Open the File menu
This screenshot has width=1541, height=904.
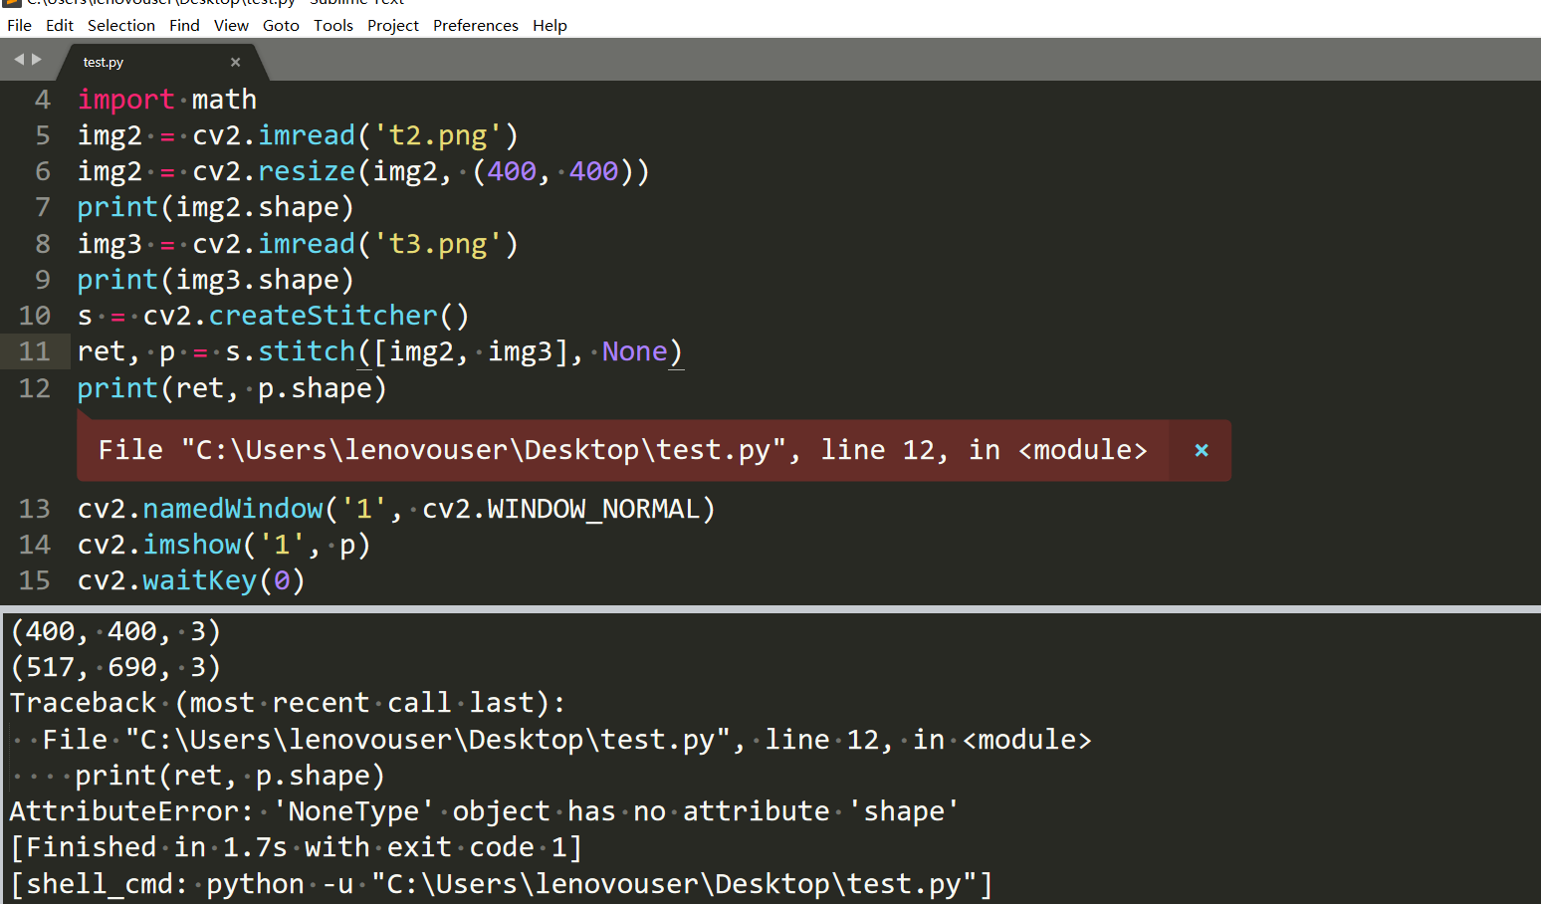point(19,25)
